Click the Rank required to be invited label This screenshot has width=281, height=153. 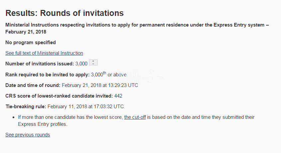tap(47, 75)
